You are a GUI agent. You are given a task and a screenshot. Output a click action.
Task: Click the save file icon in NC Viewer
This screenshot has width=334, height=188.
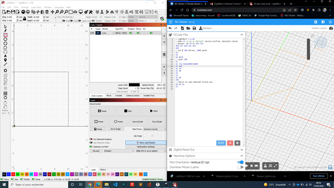[x=194, y=28]
